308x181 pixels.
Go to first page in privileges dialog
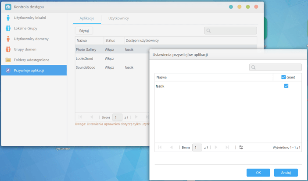pyautogui.click(x=160, y=147)
